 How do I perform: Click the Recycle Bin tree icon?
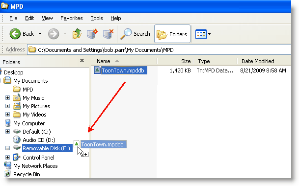7,174
